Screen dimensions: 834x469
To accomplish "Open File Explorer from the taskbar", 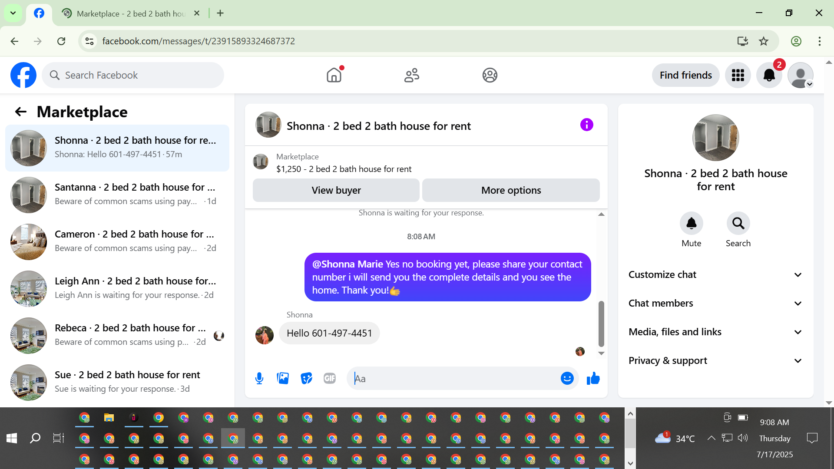I will 109,418.
